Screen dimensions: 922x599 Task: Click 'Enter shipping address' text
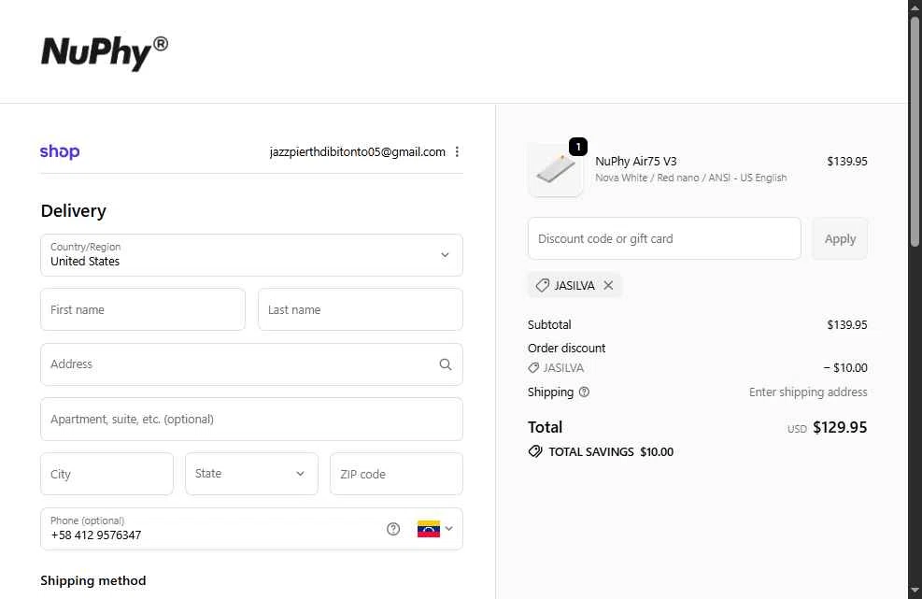coord(808,392)
